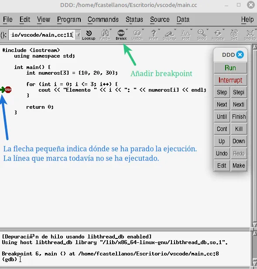Viewport: 257px width, 269px height.
Task: Click the Next button in command tool
Action: [x=222, y=104]
